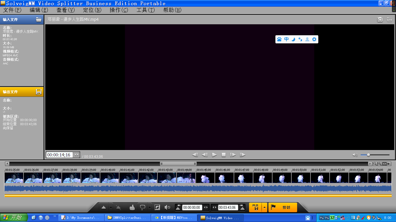Image resolution: width=396 pixels, height=222 pixels.
Task: Play the video
Action: tap(214, 155)
